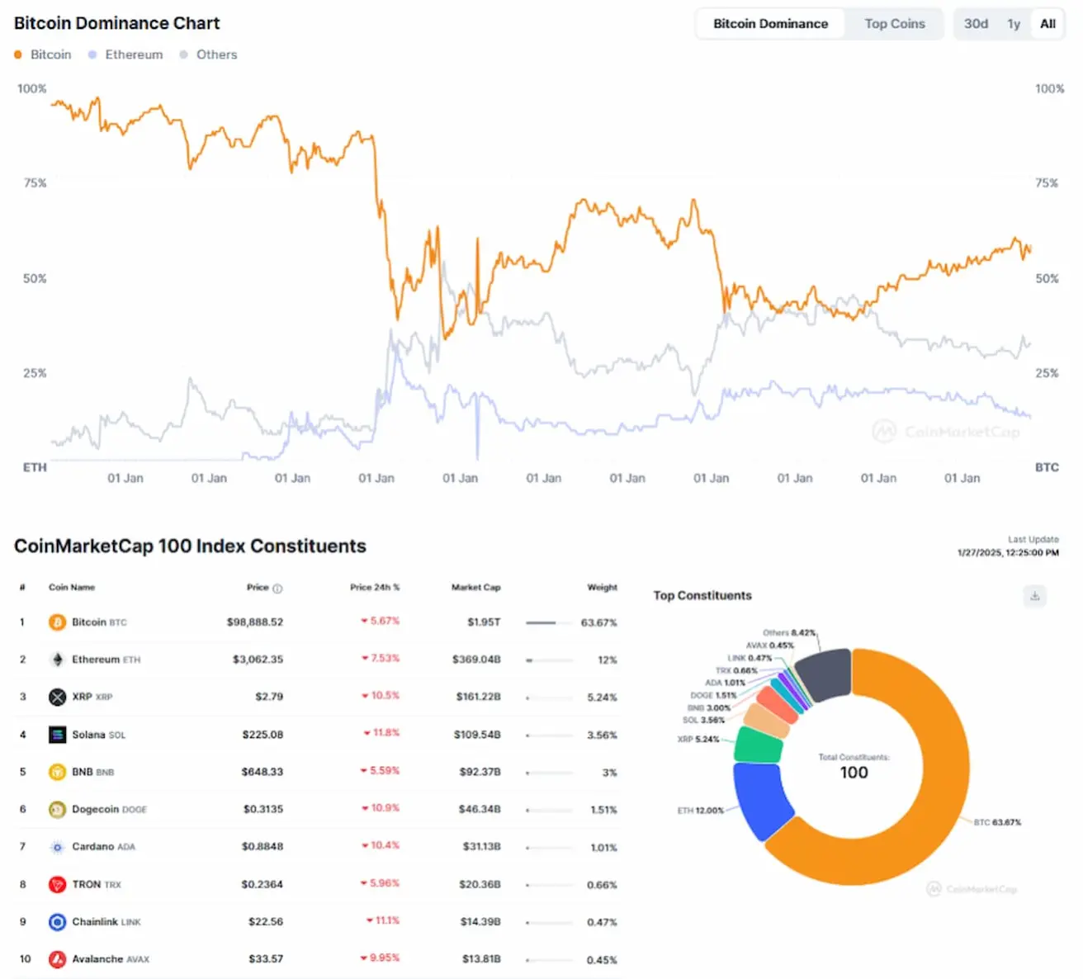Click the Dogecoin coin logo icon

[57, 810]
